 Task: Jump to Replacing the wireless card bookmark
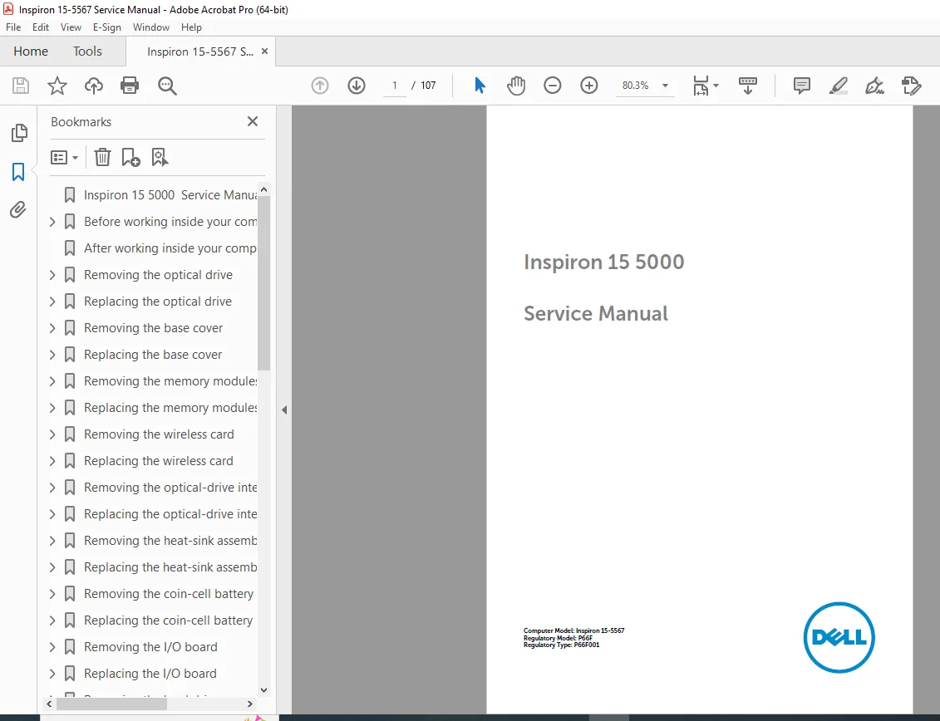(x=158, y=461)
